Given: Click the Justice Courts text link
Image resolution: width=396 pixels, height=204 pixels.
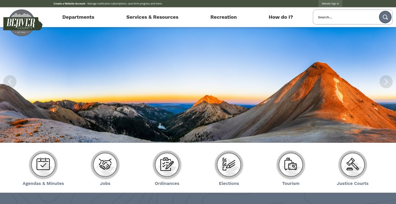Looking at the screenshot, I should (x=353, y=184).
